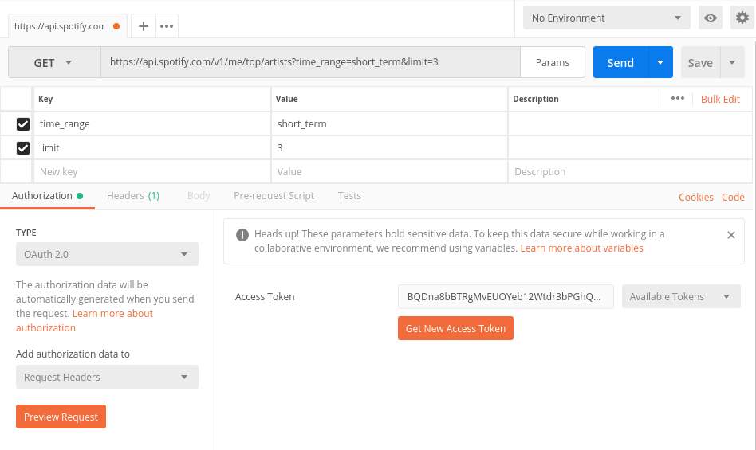Follow Learn more about variables link
This screenshot has height=450, width=756.
[581, 248]
